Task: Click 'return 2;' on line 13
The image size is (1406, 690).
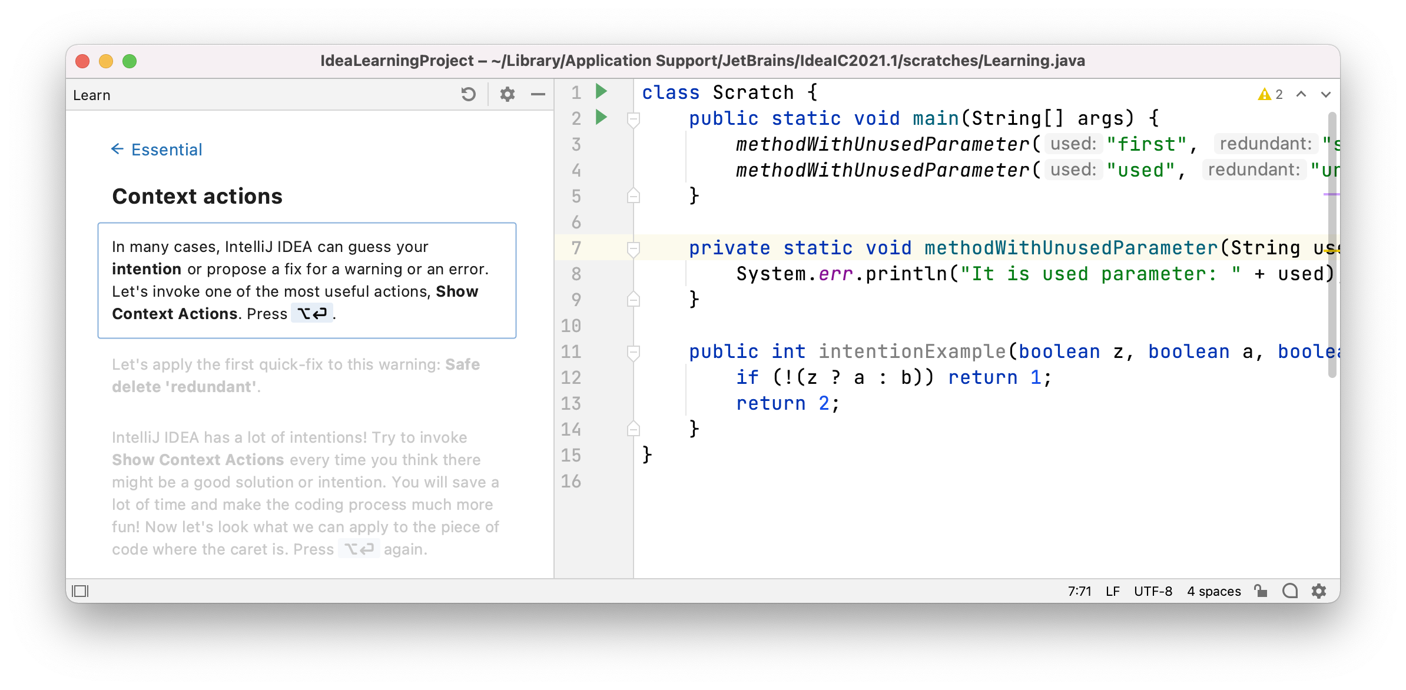Action: pyautogui.click(x=788, y=403)
